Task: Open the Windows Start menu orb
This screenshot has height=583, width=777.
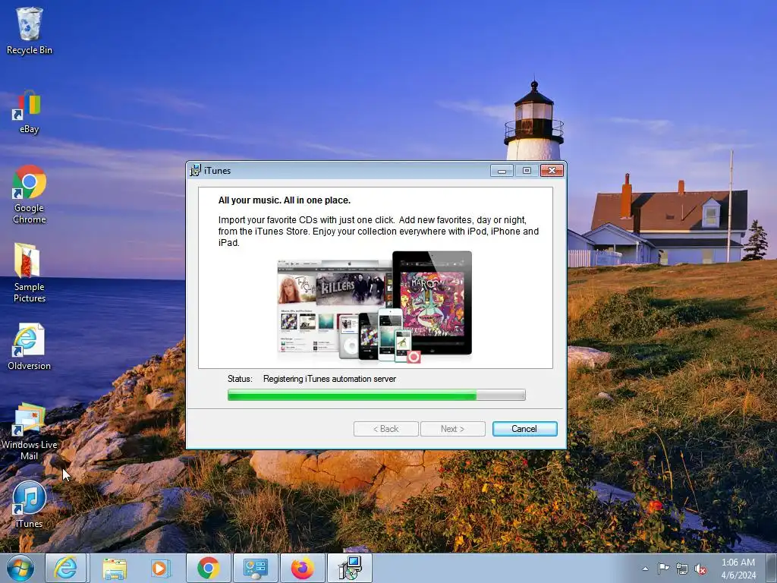Action: [20, 568]
